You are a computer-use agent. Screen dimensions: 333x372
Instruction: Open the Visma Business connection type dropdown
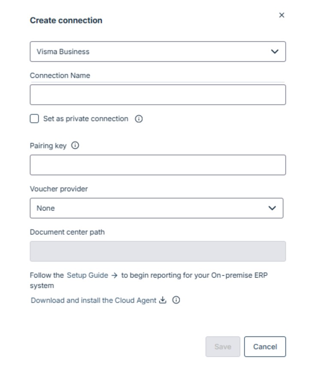click(x=150, y=52)
